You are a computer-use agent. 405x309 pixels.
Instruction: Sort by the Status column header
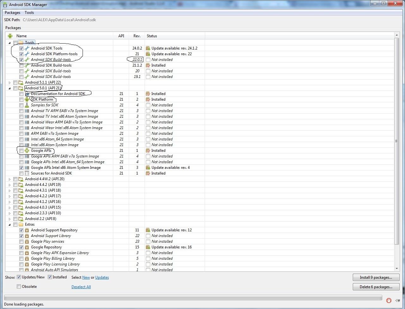point(175,36)
